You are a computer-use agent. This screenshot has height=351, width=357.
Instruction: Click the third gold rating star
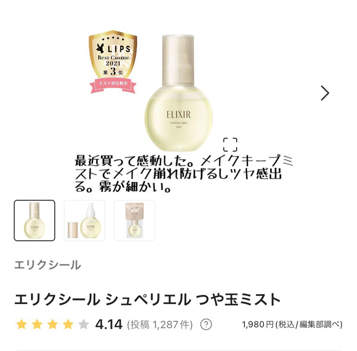click(52, 325)
